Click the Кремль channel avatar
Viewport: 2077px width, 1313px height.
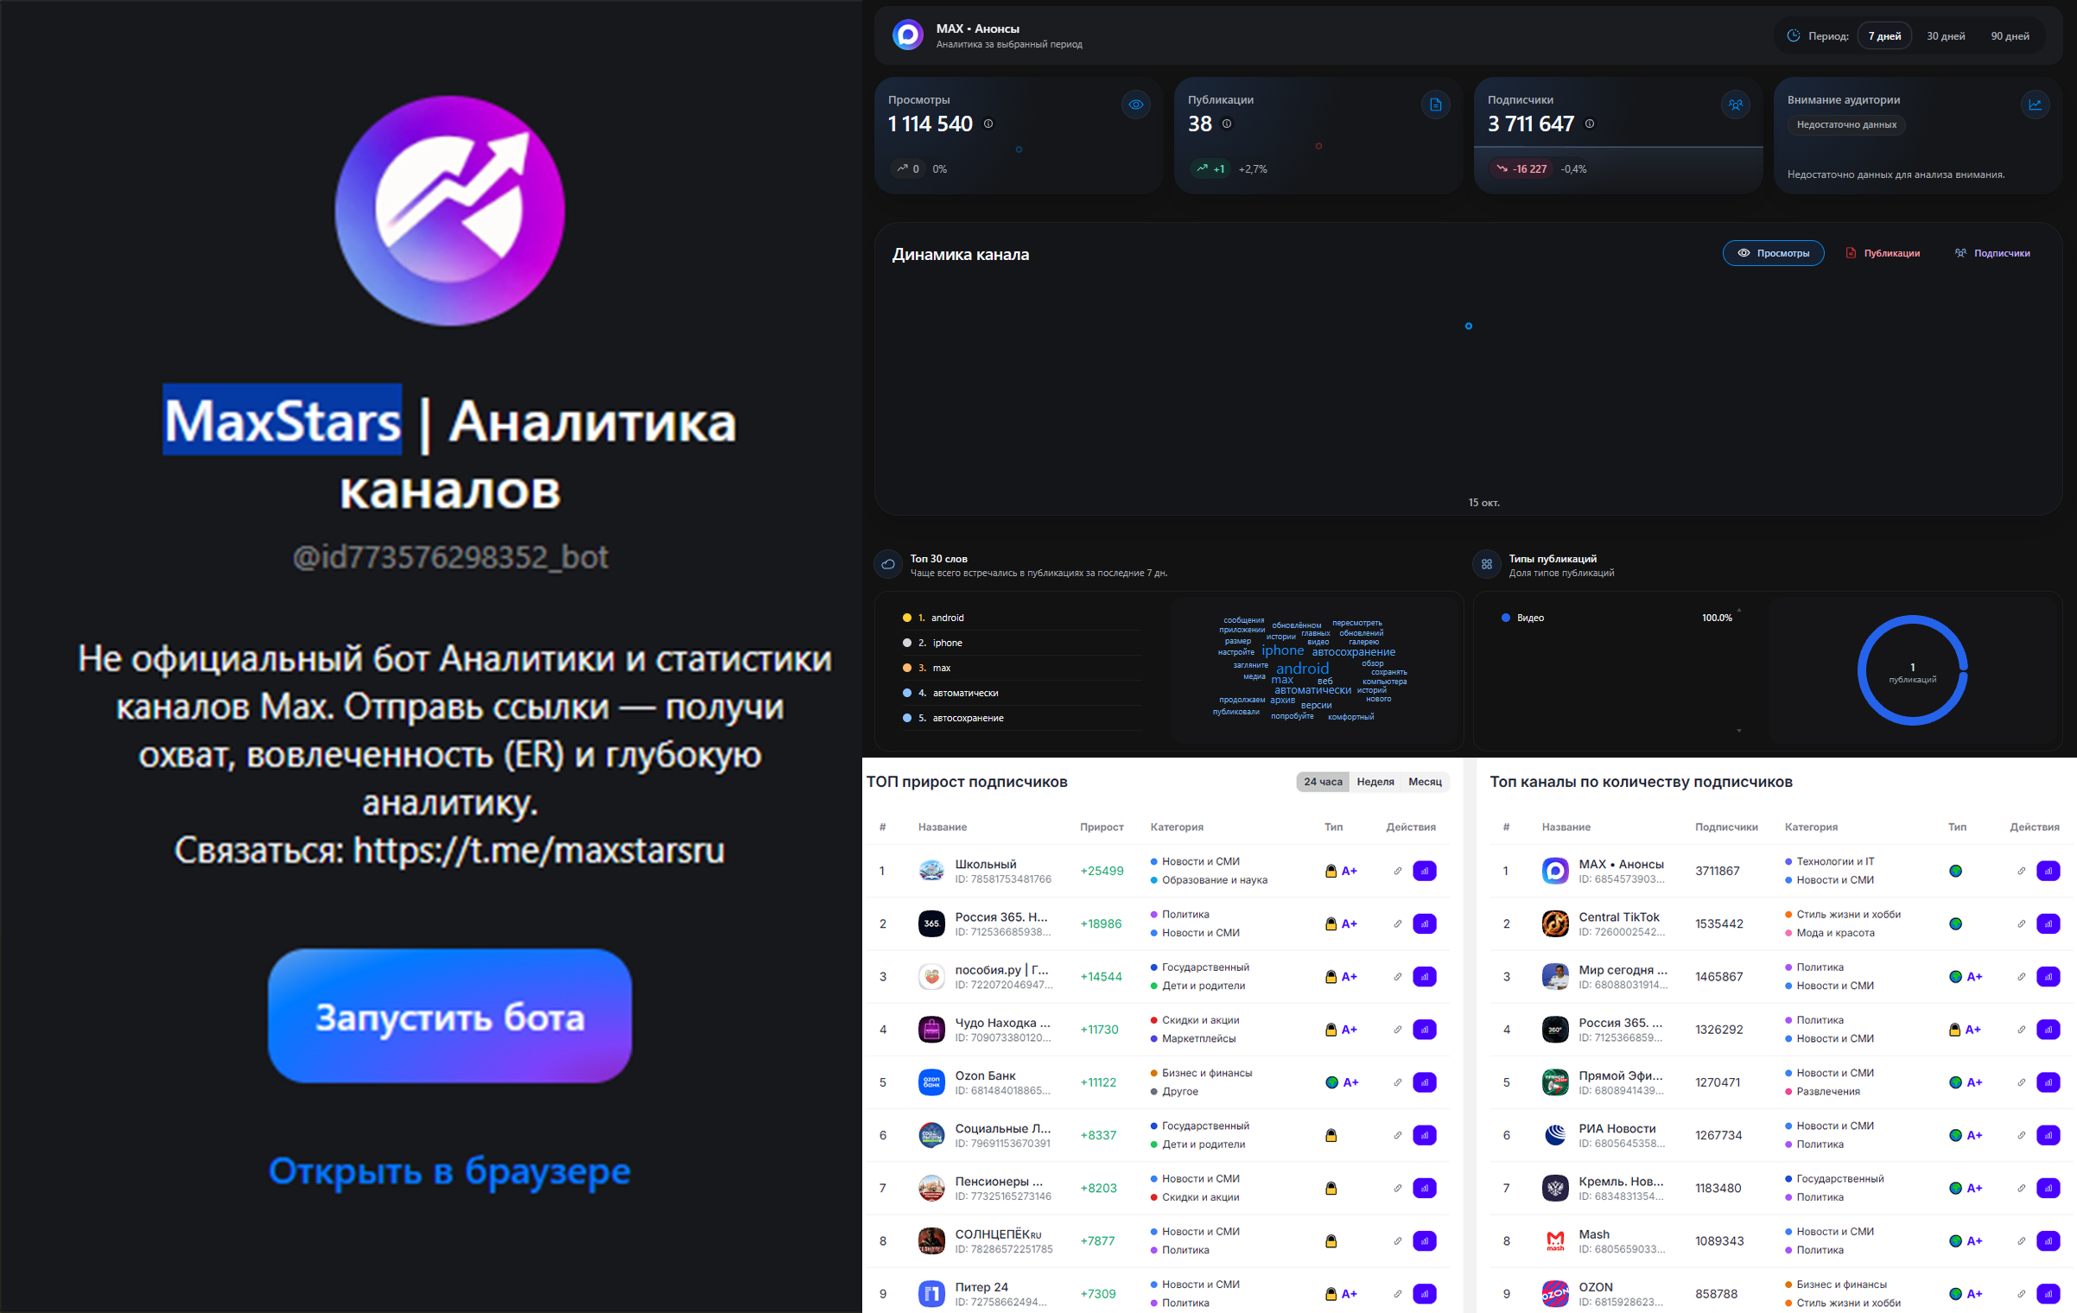(x=1555, y=1189)
